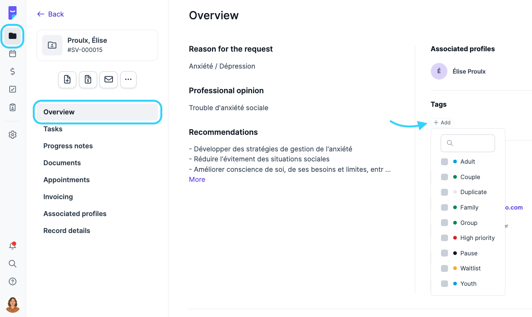The height and width of the screenshot is (317, 532).
Task: Open Élise Proulx associated profile
Action: (x=469, y=72)
